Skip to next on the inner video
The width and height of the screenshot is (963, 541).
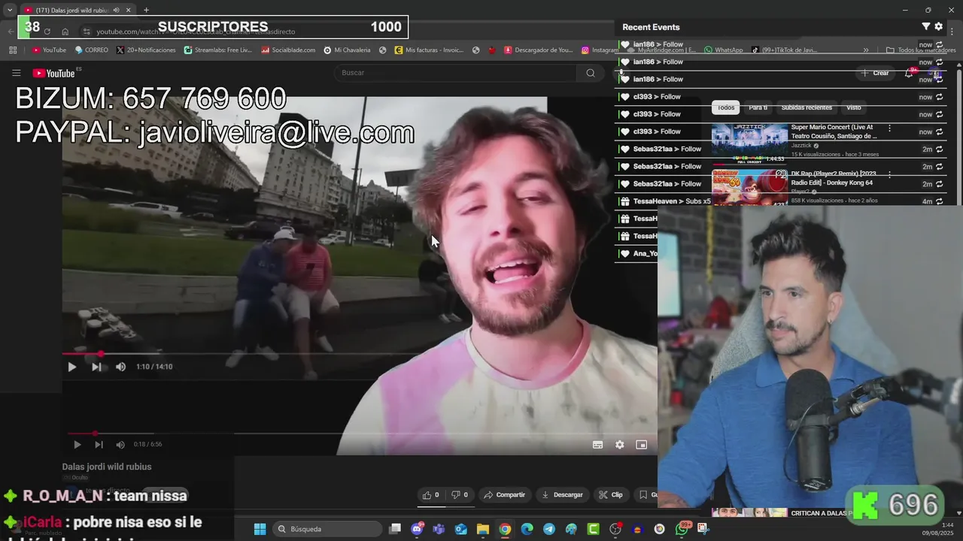point(96,367)
